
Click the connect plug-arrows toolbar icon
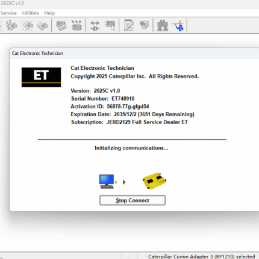point(95,25)
